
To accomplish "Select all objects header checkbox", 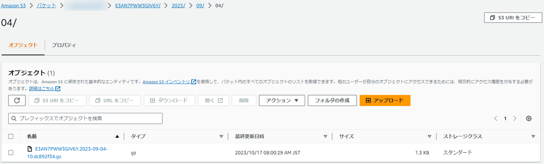I will coord(11,136).
